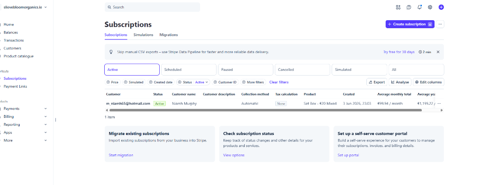Screen dimensions: 481x185
Task: Click the Active status badge in the row
Action: point(160,104)
